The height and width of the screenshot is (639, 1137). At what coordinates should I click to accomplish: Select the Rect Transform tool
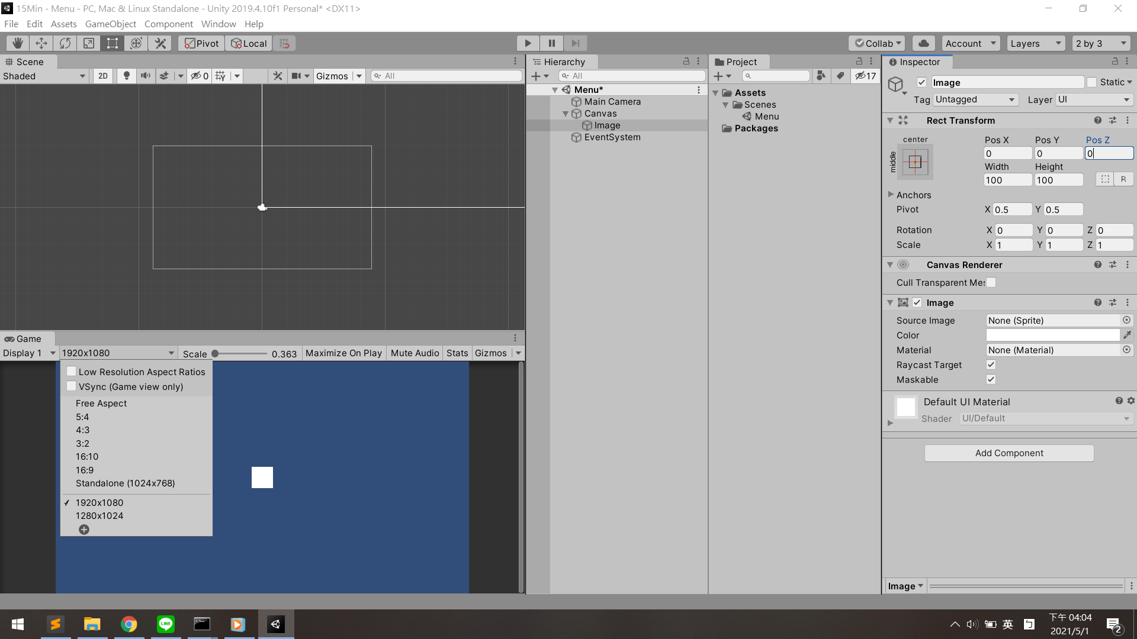click(x=113, y=43)
